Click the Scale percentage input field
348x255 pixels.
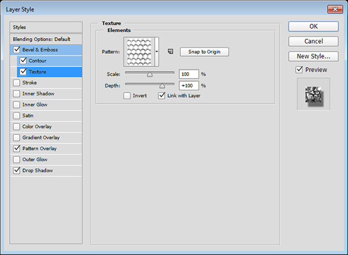pos(188,74)
